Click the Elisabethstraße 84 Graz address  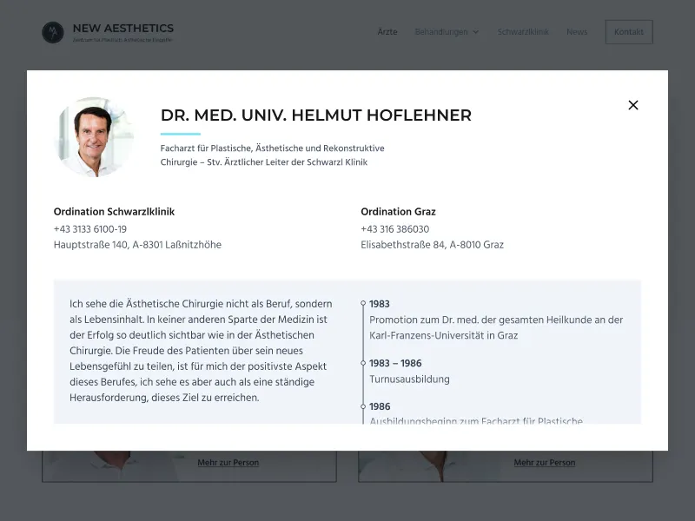(432, 245)
